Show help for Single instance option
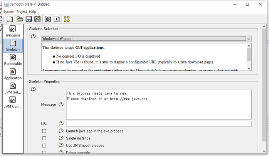The width and height of the screenshot is (269, 156). click(61, 138)
